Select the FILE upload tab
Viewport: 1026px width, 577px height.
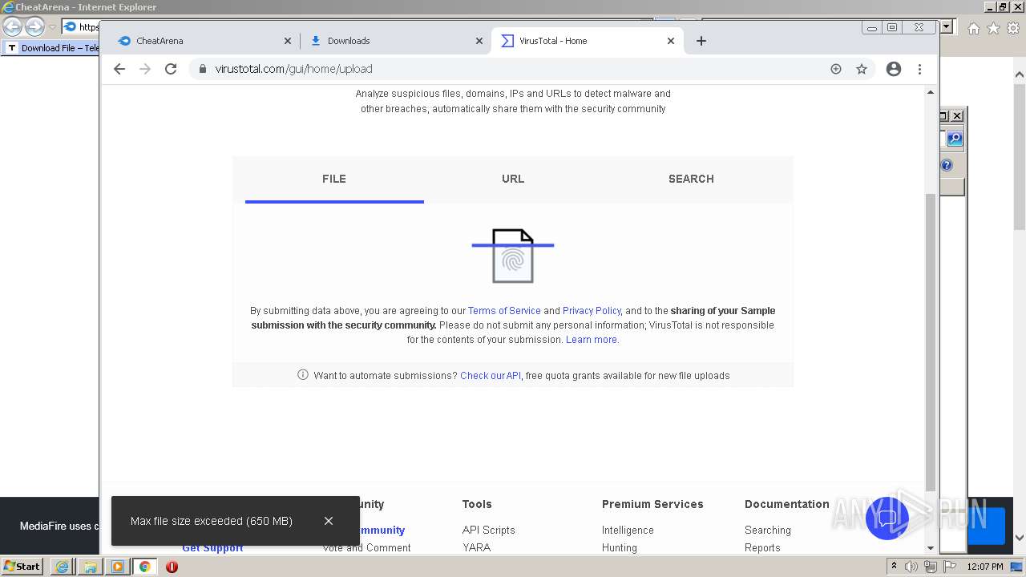[x=334, y=179]
